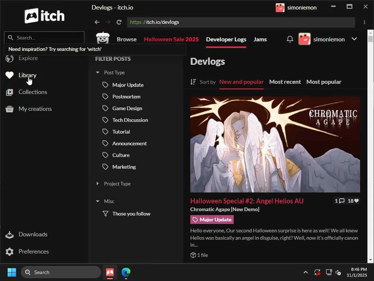Screen dimensions: 374x281
Task: Click the Windows taskbar Search box
Action: [61, 272]
